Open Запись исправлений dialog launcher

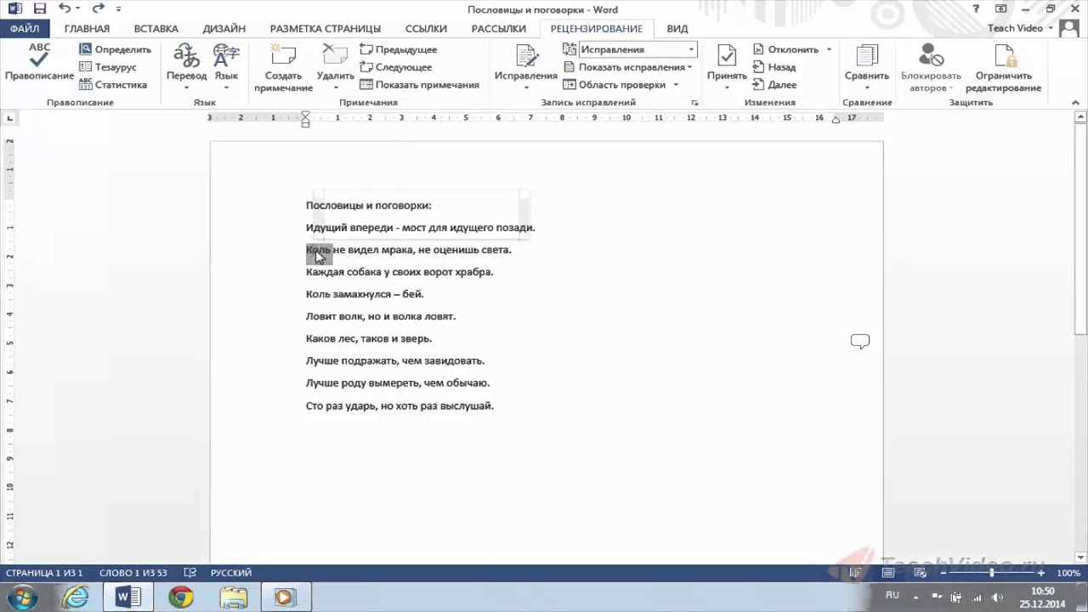tap(694, 103)
